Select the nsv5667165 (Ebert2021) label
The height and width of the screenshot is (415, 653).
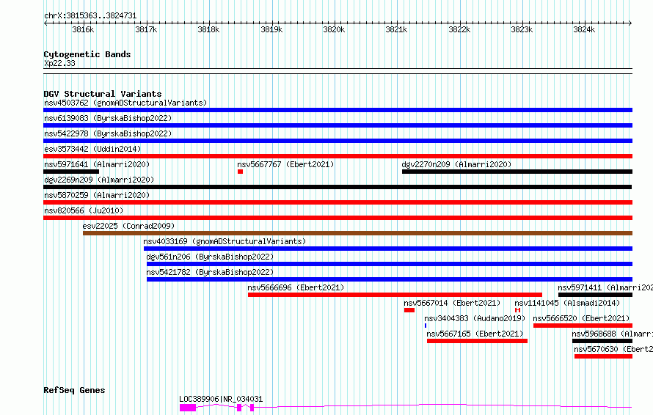[x=475, y=334]
